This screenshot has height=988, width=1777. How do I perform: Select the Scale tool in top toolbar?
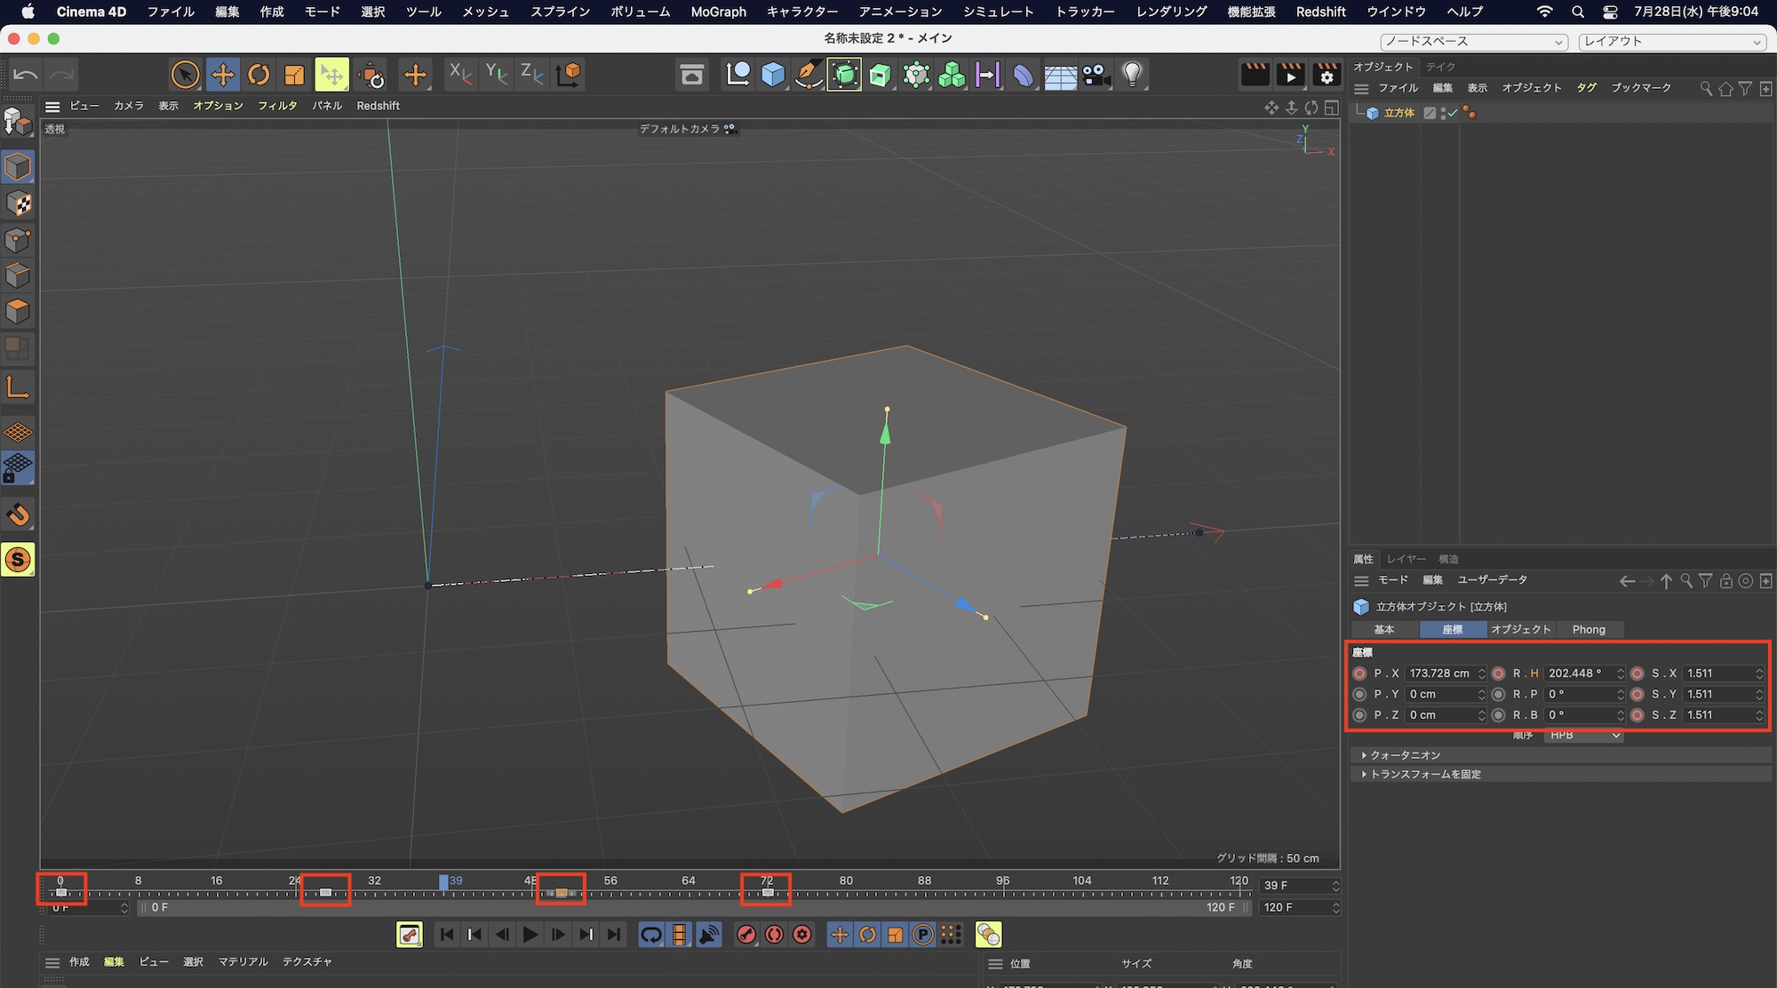294,75
